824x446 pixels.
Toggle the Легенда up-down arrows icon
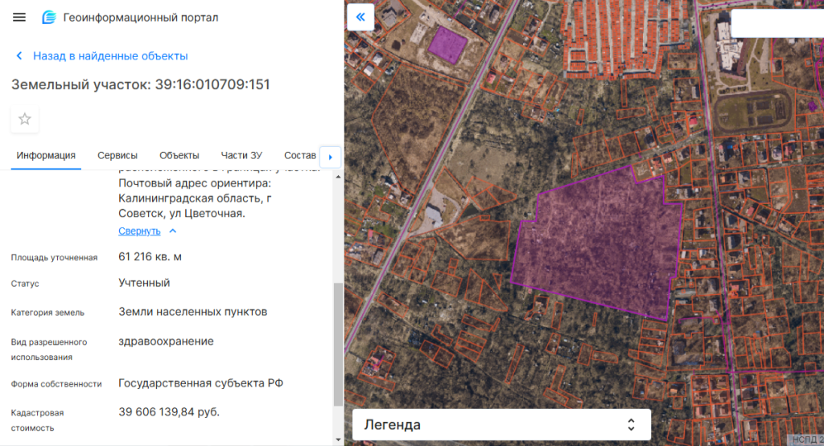(631, 424)
